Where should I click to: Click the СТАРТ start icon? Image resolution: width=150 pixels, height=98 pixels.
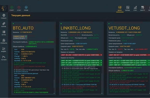click(x=12, y=9)
